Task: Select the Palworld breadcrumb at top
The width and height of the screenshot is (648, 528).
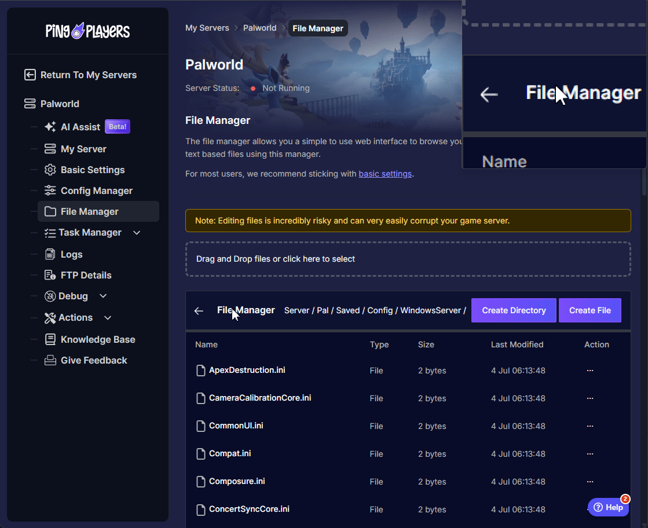Action: (259, 28)
